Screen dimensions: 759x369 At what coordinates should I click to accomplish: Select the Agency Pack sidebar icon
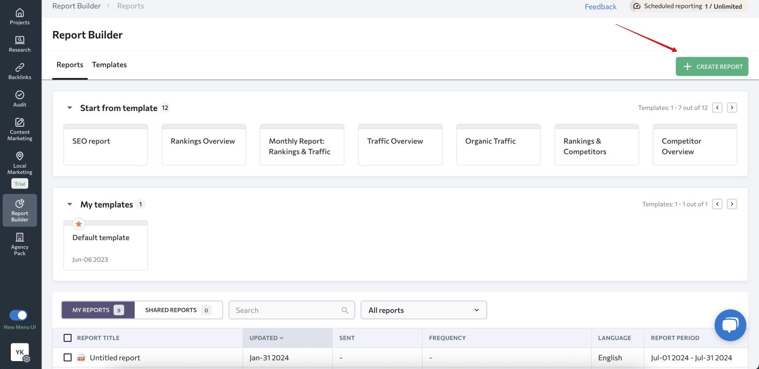tap(19, 243)
